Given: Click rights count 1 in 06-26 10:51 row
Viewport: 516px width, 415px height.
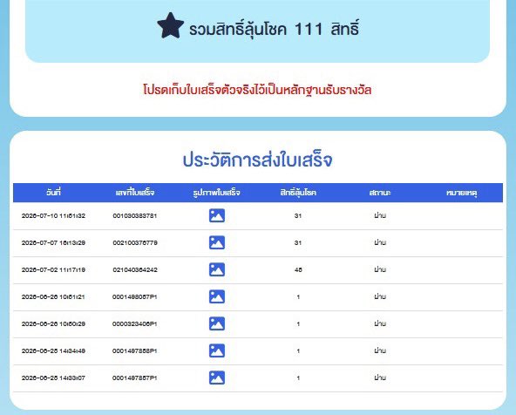Looking at the screenshot, I should [x=298, y=296].
